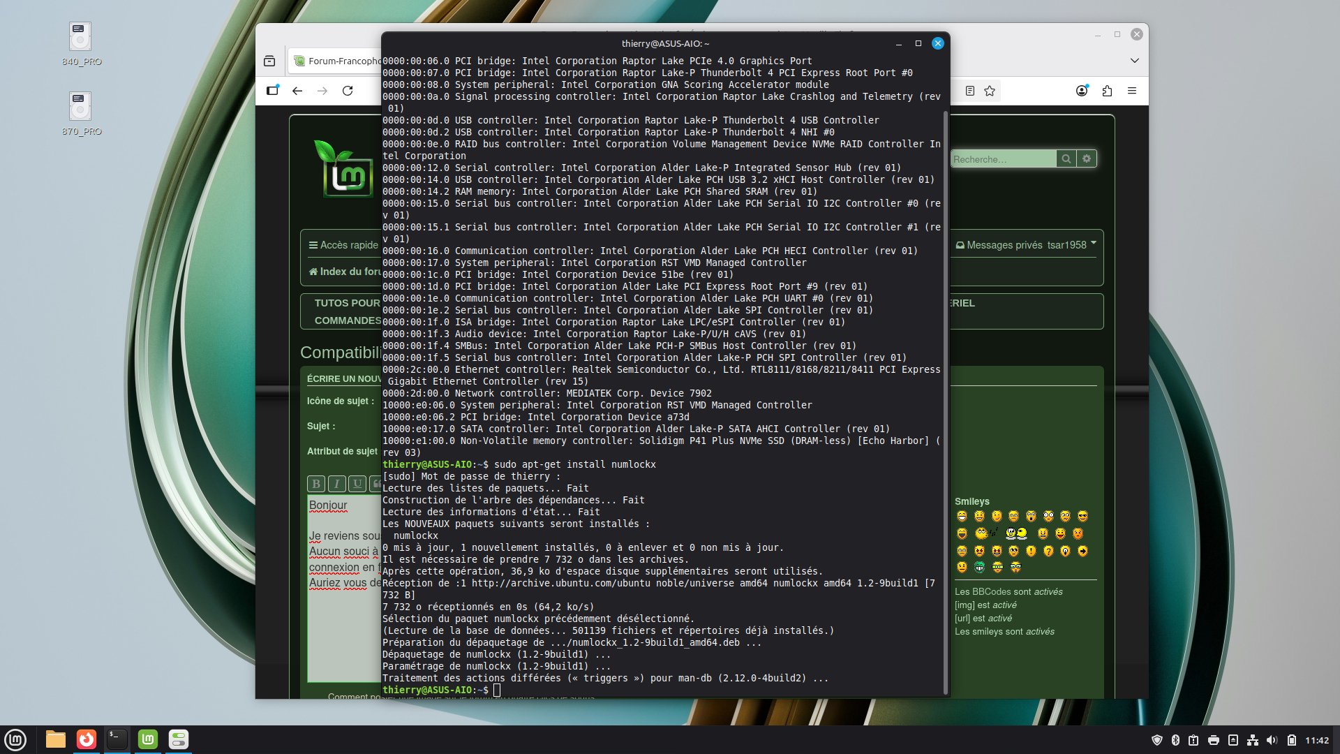Click the volume icon in system tray
The width and height of the screenshot is (1340, 754).
1272,740
